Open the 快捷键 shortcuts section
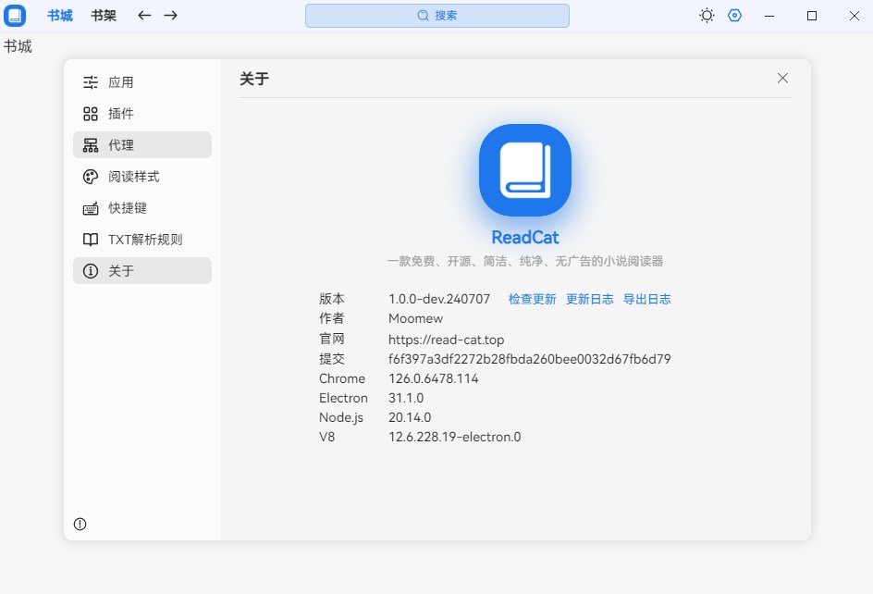 click(141, 208)
